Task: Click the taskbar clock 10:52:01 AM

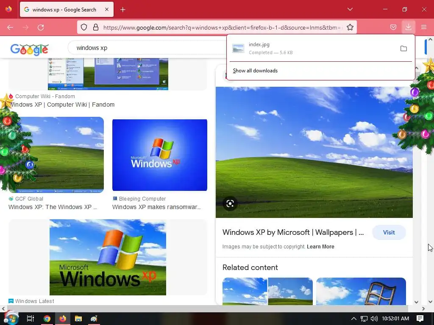Action: click(395, 319)
